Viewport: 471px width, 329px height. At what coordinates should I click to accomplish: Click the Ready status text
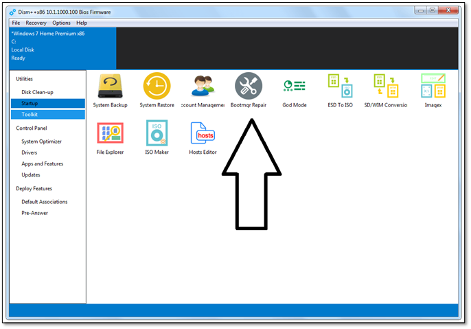tap(19, 58)
